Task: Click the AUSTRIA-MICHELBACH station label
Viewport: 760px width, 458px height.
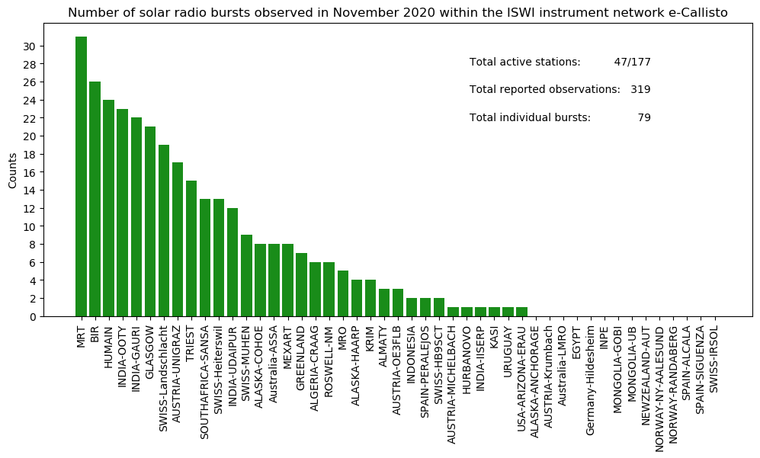Action: [x=452, y=385]
